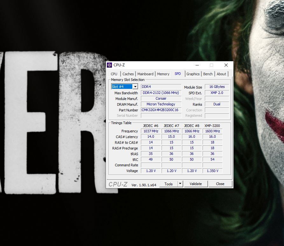The image size is (284, 246).
Task: Open the Tools dropdown arrow
Action: (x=180, y=184)
